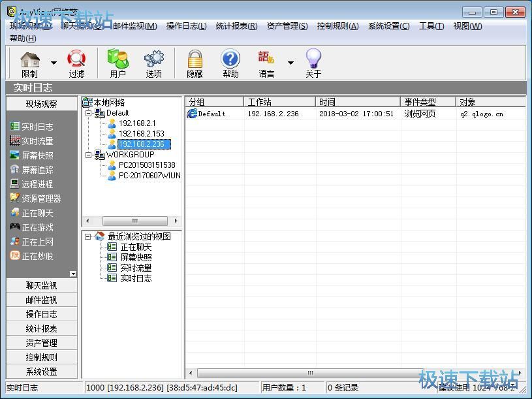Sort by the 工作站 column header
Viewport: 532px width, 399px height.
coord(279,102)
